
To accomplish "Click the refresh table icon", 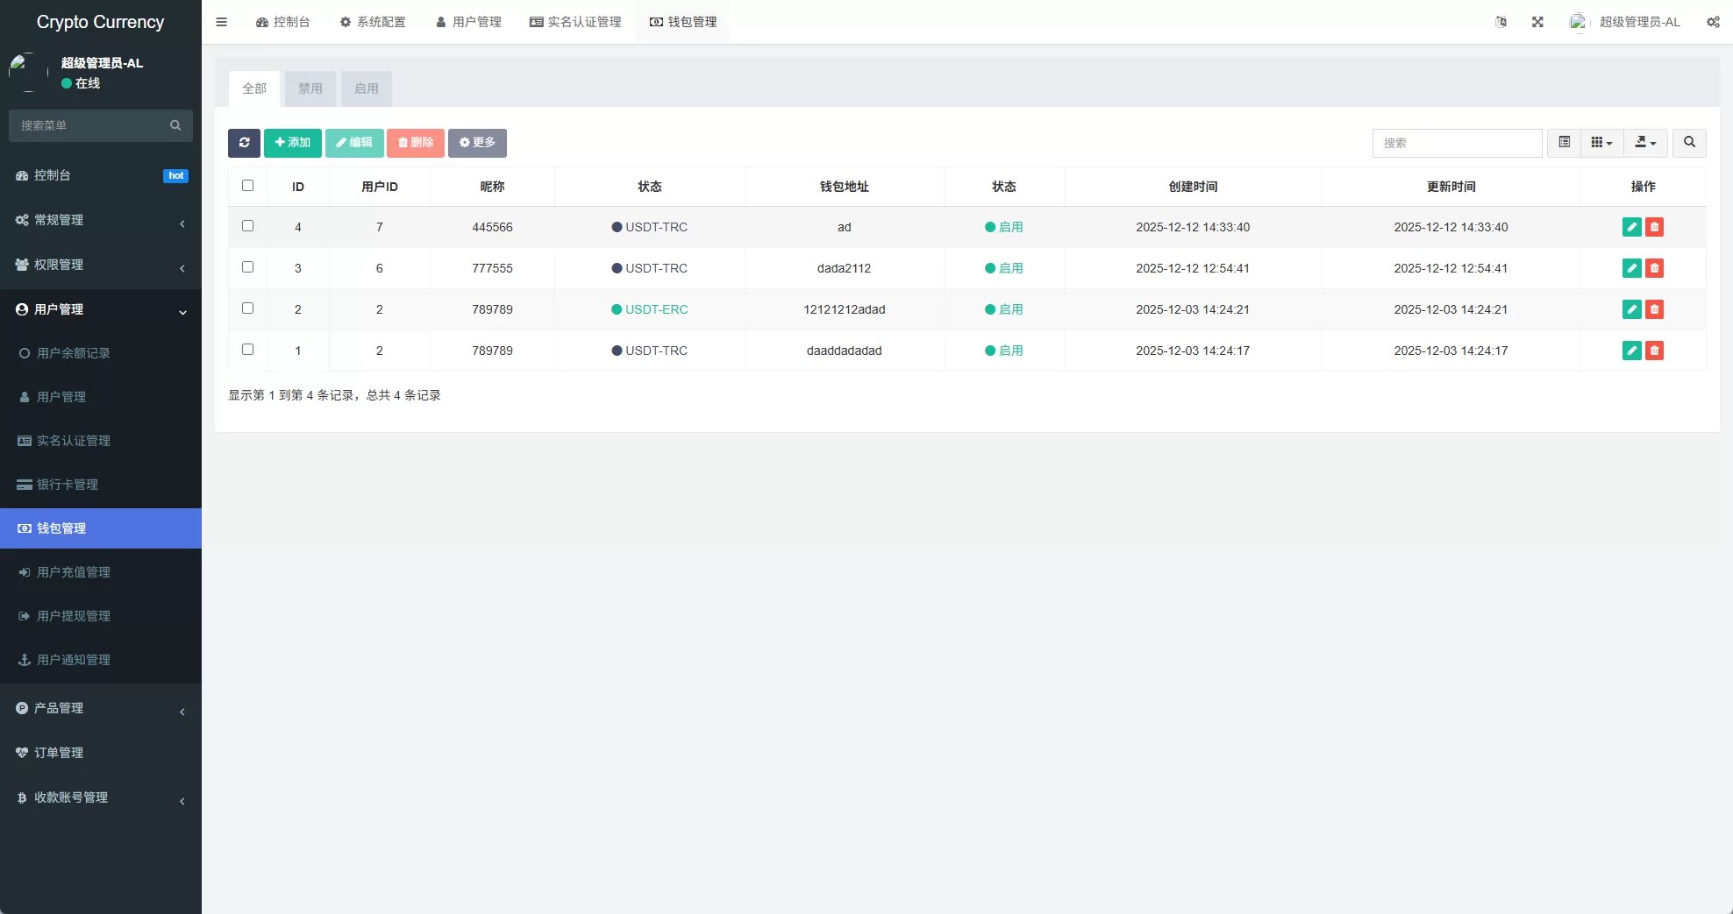I will (x=244, y=142).
